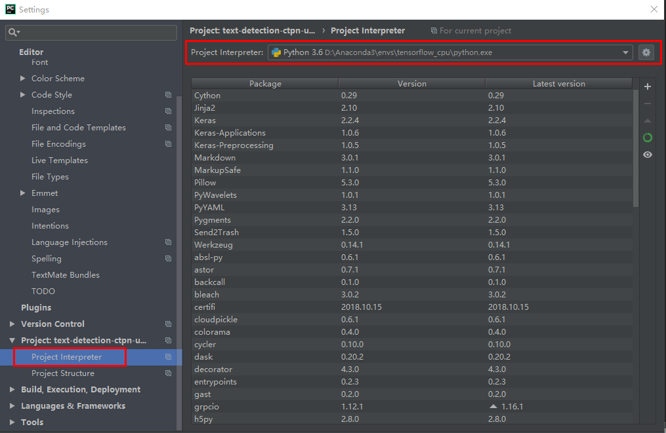The height and width of the screenshot is (433, 666).
Task: Expand the Tools section
Action: coord(12,423)
